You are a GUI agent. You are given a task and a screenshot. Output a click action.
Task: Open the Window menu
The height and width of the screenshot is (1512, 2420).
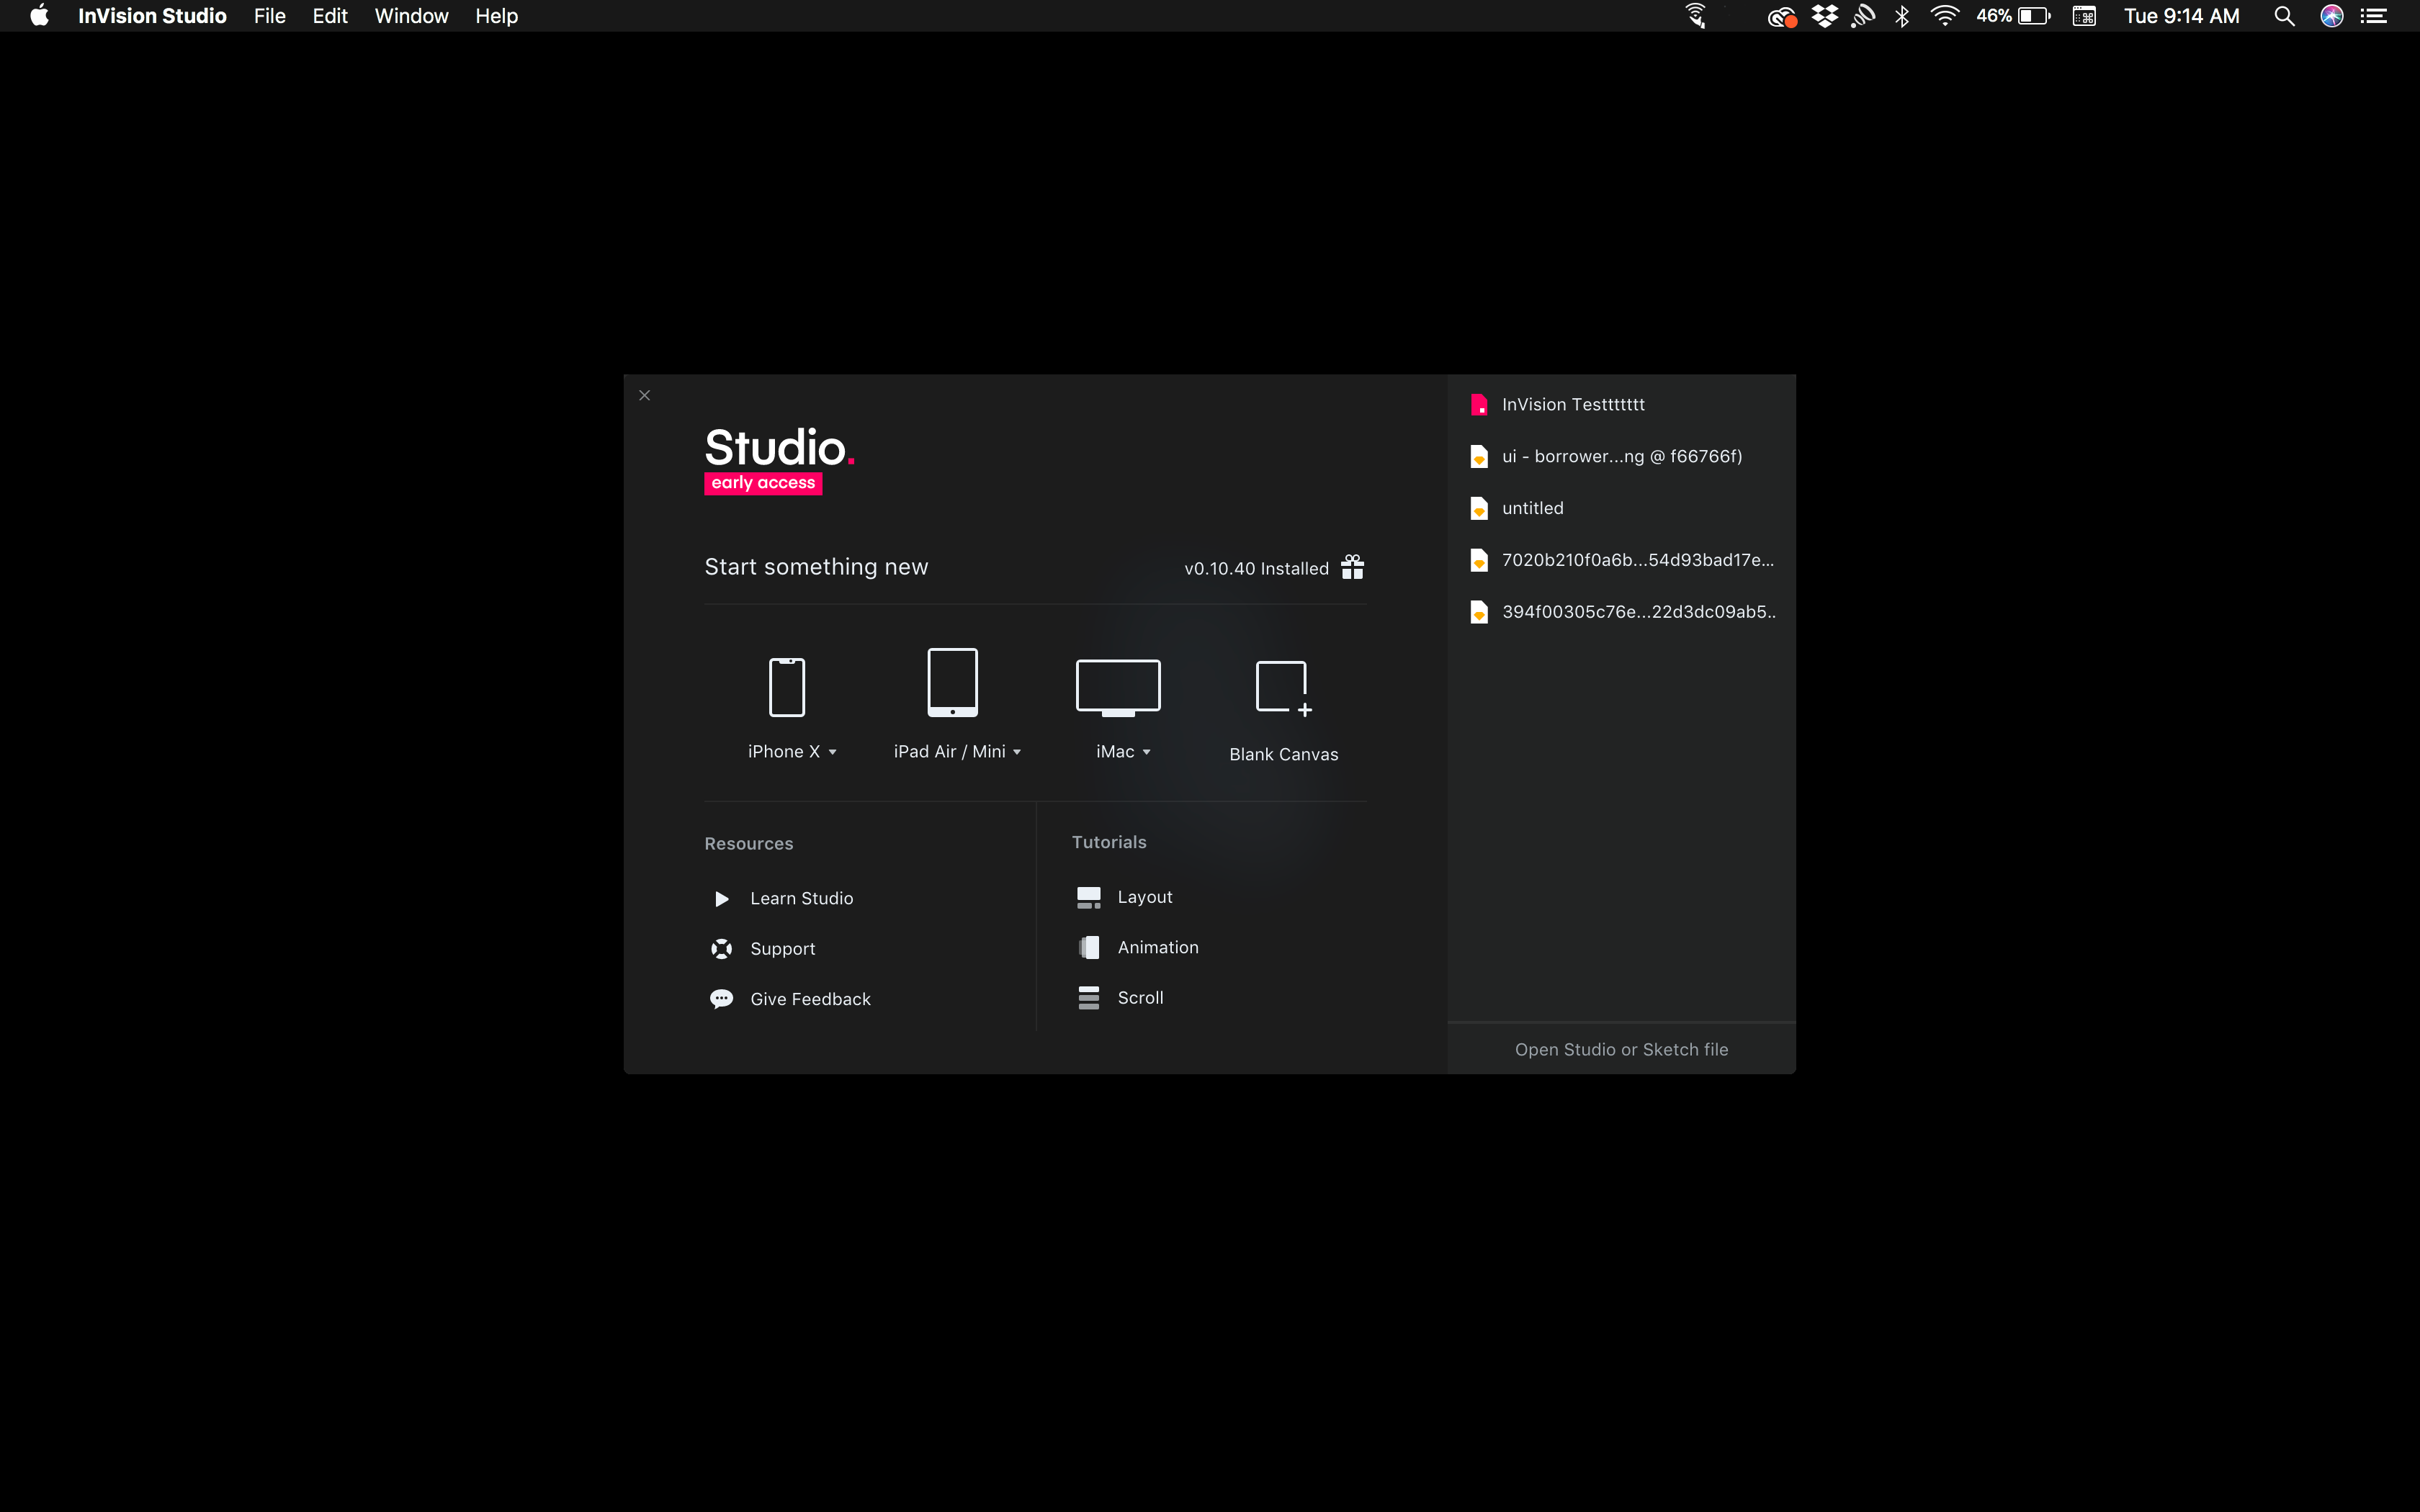click(x=411, y=16)
